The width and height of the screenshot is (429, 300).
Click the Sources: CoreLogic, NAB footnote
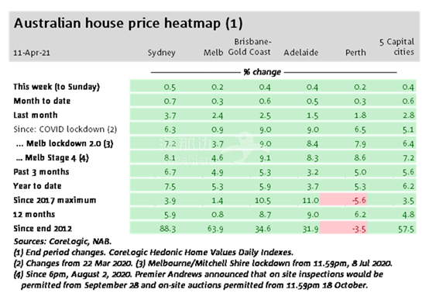tap(63, 241)
